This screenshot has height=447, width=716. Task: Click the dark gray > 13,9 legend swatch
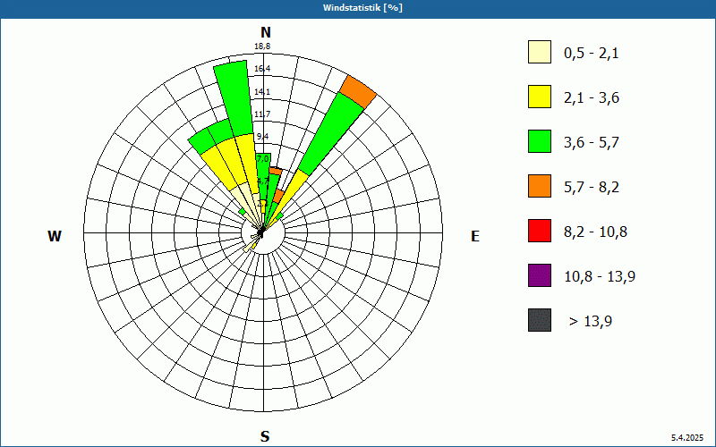pyautogui.click(x=540, y=320)
